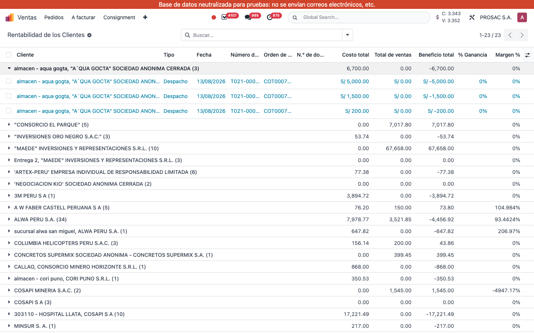Open the developer tools wrench icon

[472, 17]
